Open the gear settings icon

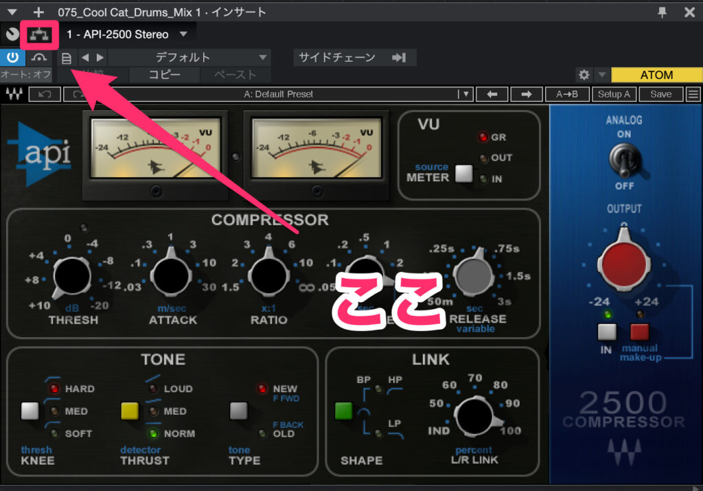(584, 75)
